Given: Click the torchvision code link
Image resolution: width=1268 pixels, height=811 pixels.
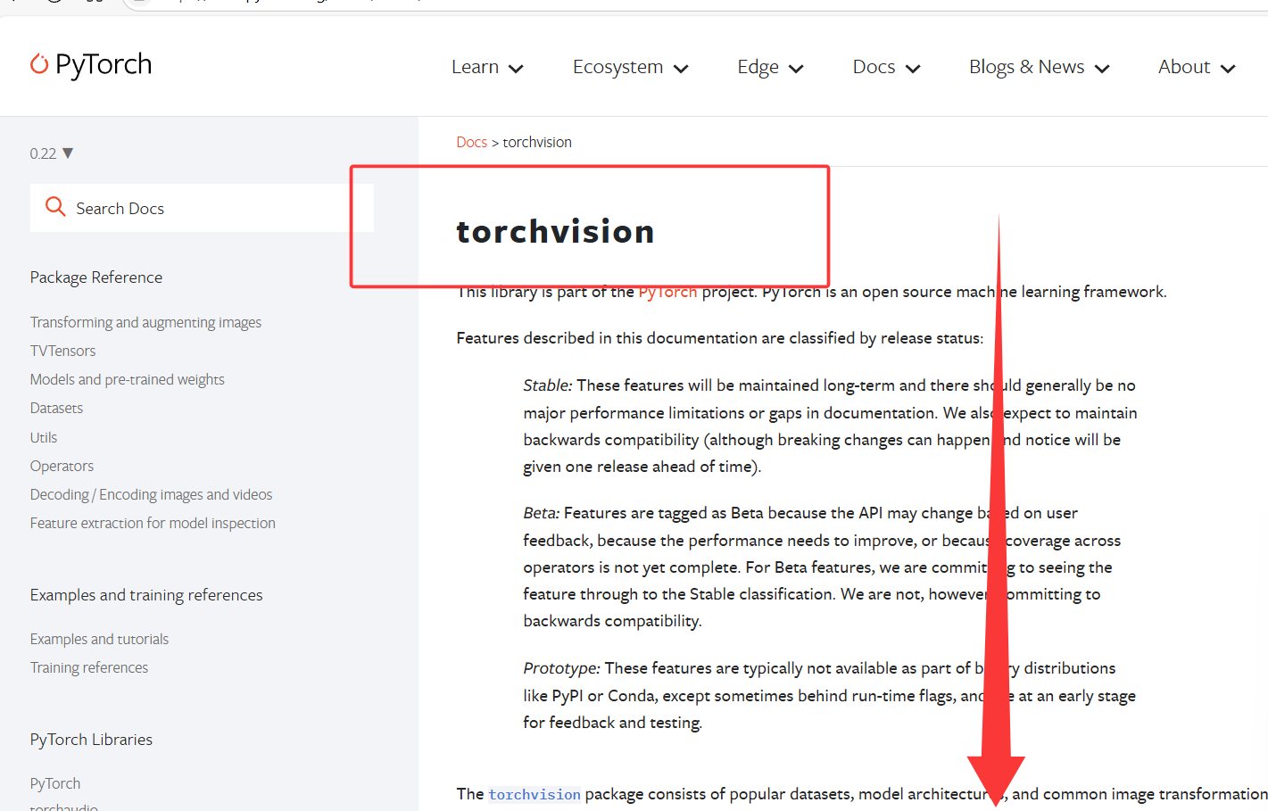Looking at the screenshot, I should 535,794.
